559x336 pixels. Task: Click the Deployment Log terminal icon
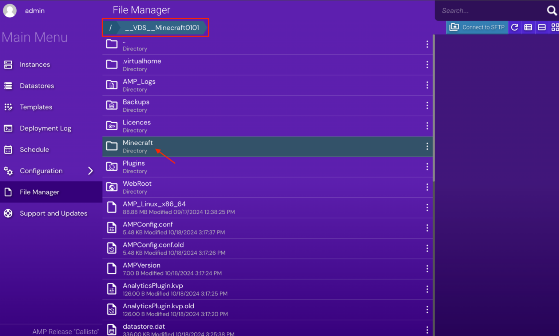point(8,128)
